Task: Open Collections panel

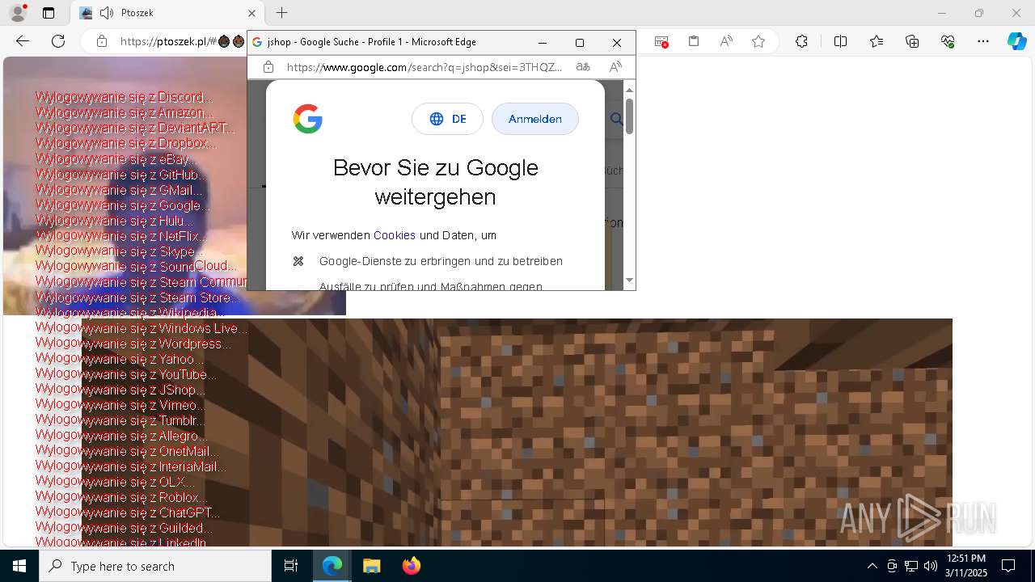Action: click(912, 41)
